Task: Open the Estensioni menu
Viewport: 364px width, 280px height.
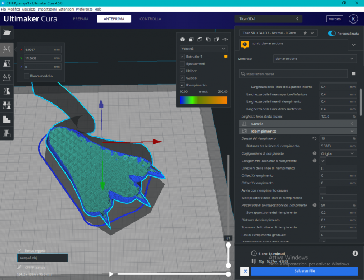Action: click(x=66, y=10)
